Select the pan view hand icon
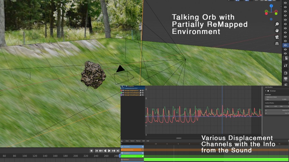The height and width of the screenshot is (162, 289). point(277,30)
